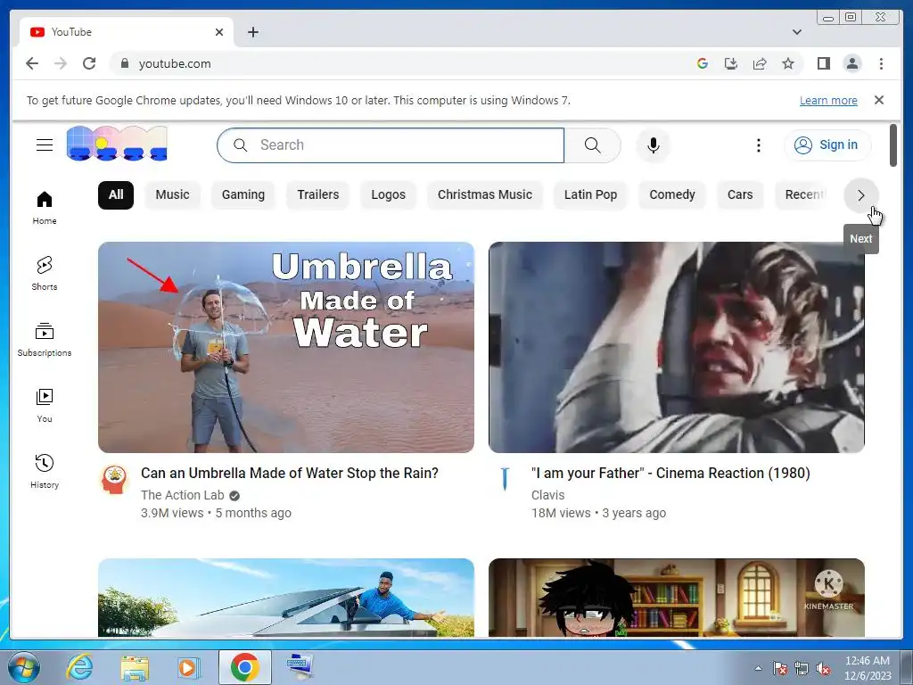
Task: Open The Action Lab channel name
Action: 182,495
